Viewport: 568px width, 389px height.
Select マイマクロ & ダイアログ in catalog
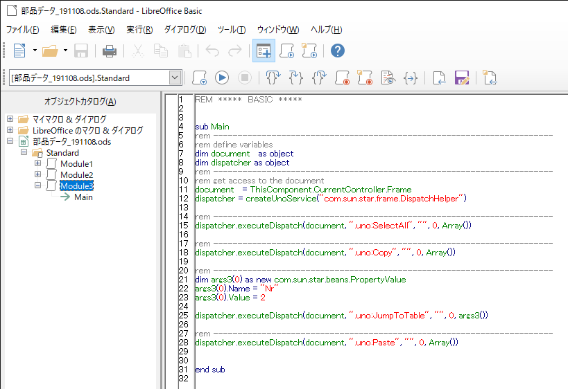(69, 119)
